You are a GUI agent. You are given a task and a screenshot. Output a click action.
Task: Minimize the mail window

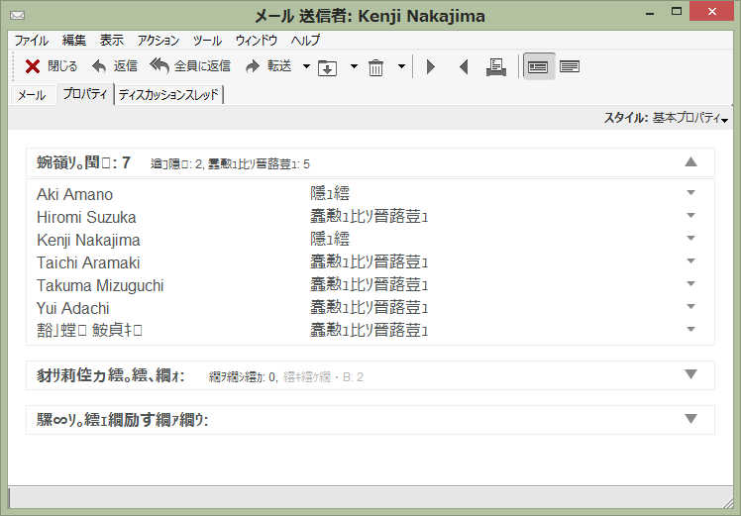(650, 13)
